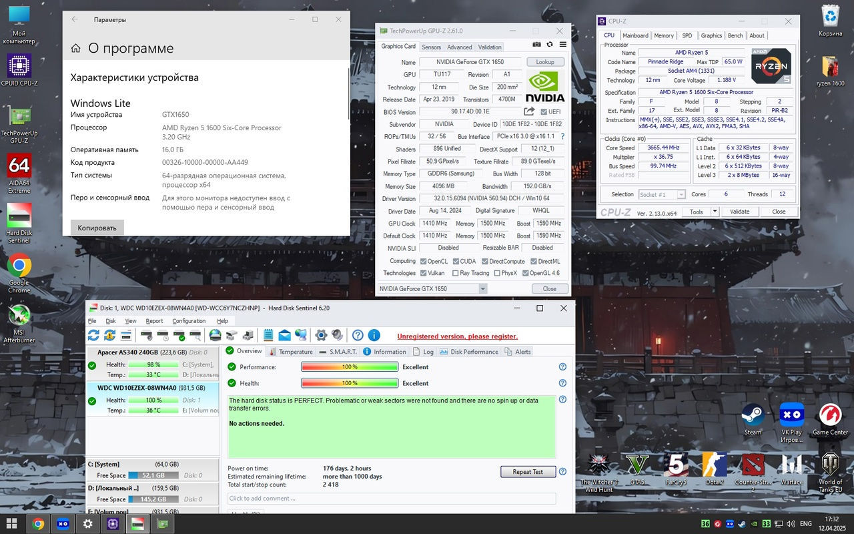
Task: Click the BIOS export share icon in GPU-Z
Action: tap(530, 111)
